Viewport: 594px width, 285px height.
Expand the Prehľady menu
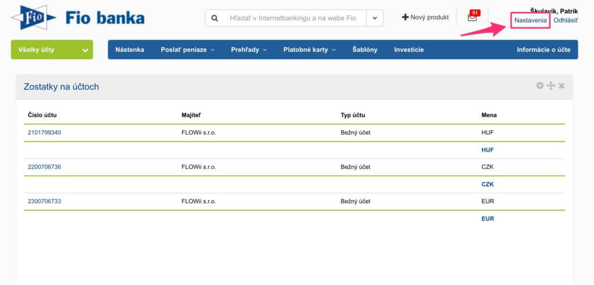(249, 50)
